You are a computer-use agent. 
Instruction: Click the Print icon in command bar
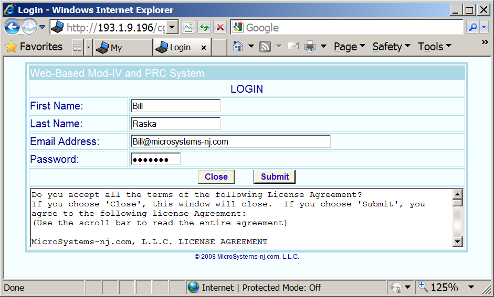tap(310, 47)
